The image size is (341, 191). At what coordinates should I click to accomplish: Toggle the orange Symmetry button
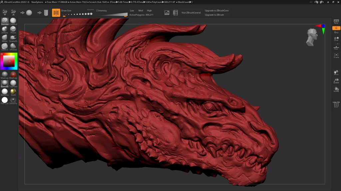[x=56, y=13]
